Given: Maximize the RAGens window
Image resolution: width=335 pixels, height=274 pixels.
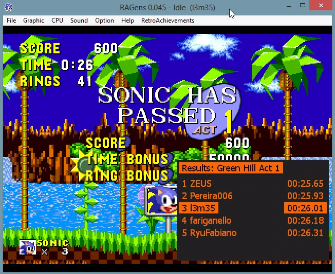Looking at the screenshot, I should point(303,6).
